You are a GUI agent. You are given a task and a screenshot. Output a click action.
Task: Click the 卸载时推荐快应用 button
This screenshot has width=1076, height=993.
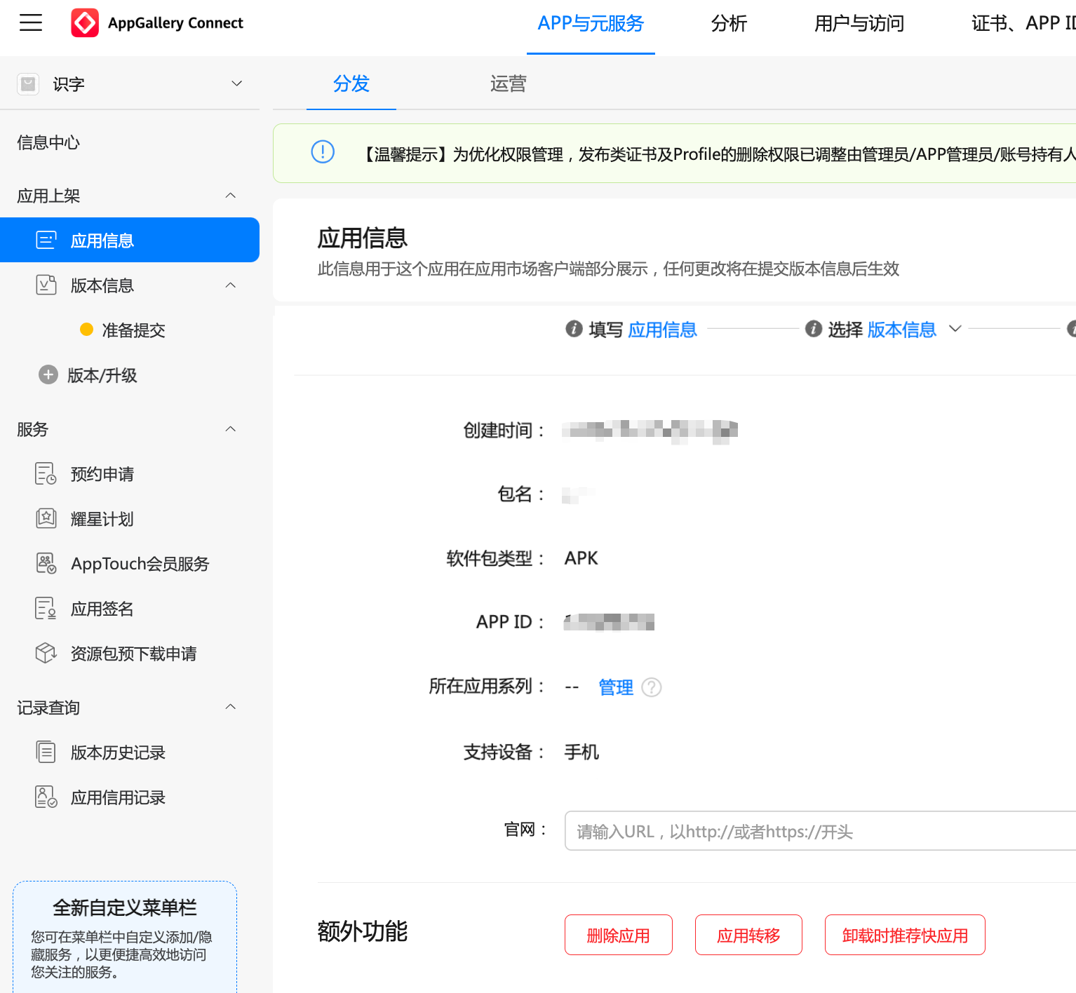tap(905, 935)
